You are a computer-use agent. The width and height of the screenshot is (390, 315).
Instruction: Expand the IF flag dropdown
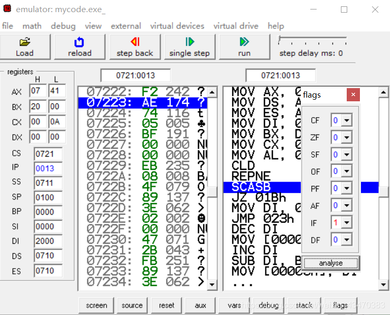pyautogui.click(x=347, y=223)
